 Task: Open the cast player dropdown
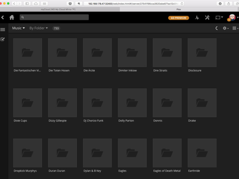coord(219,18)
